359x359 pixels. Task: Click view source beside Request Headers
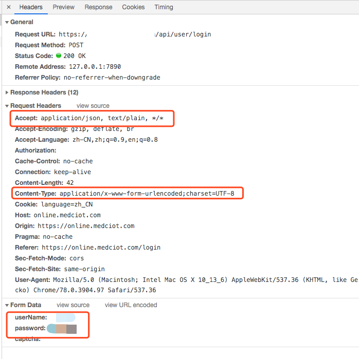[x=93, y=106]
